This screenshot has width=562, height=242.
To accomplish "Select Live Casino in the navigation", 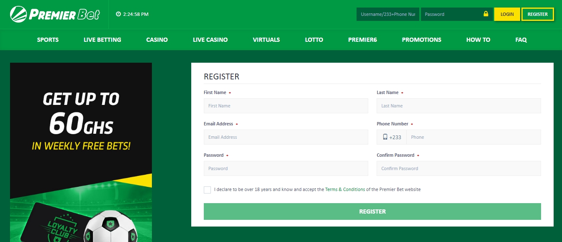I will 210,40.
